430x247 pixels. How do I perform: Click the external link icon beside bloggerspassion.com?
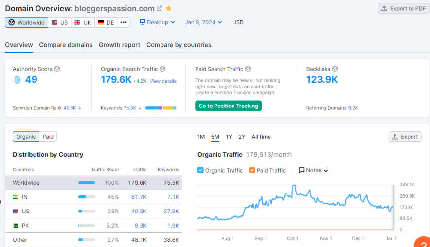pyautogui.click(x=159, y=8)
